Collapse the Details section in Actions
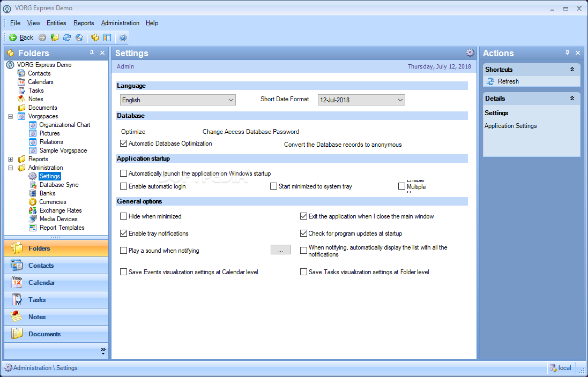 (x=572, y=99)
